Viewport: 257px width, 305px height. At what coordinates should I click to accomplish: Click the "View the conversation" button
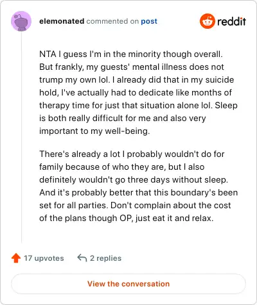click(128, 284)
